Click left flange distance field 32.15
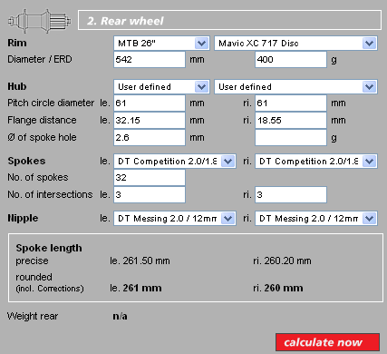 coord(150,121)
